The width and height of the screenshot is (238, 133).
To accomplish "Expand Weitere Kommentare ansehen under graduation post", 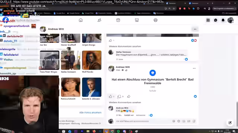I will tap(125, 102).
